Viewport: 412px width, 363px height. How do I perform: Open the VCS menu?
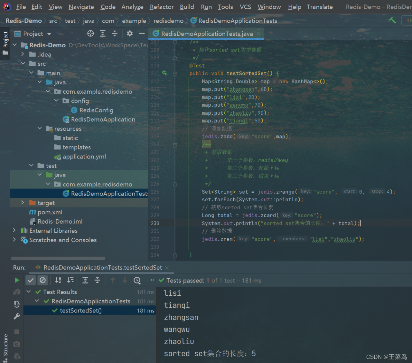coord(245,7)
